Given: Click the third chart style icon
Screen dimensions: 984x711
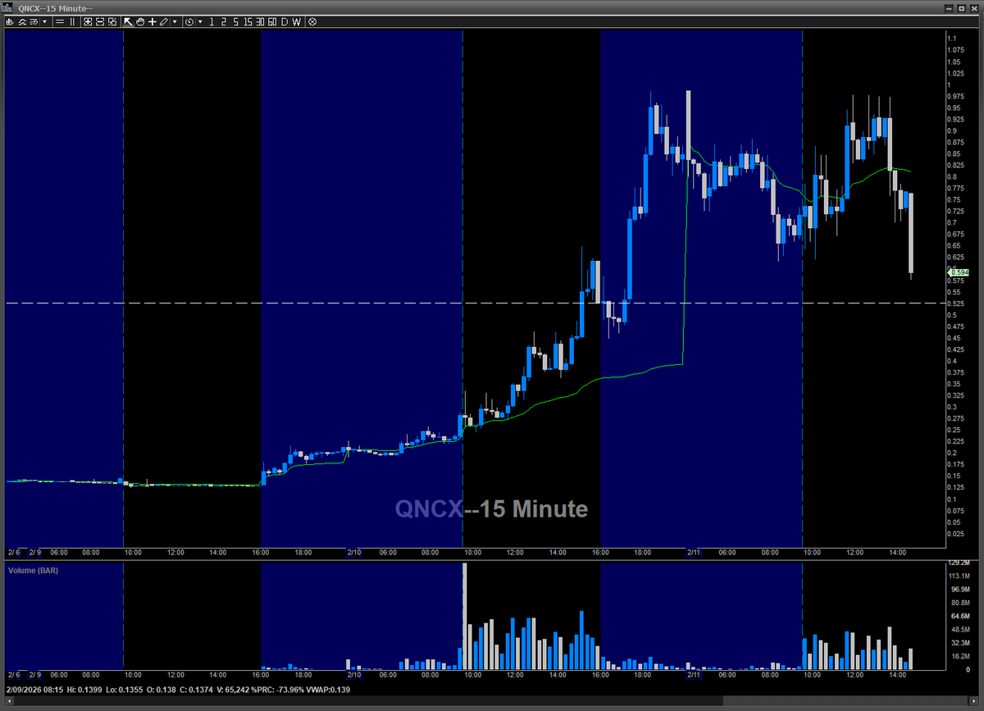Looking at the screenshot, I should [34, 22].
